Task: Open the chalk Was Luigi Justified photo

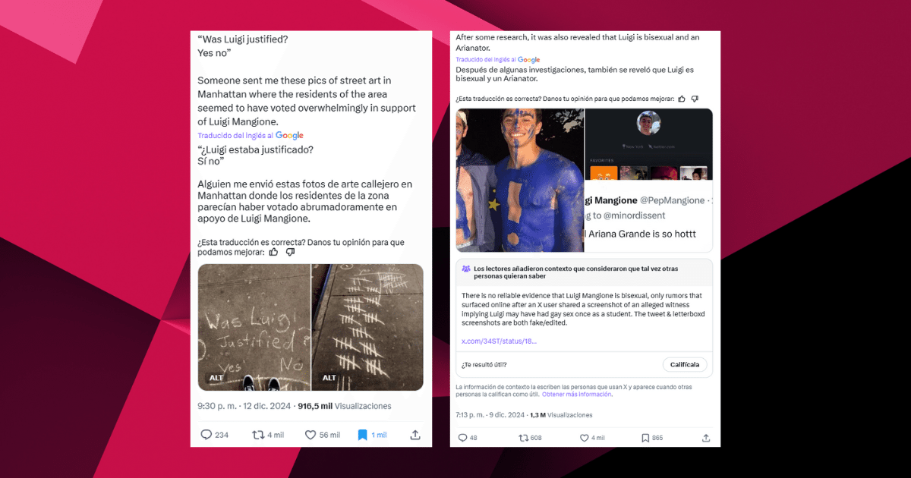Action: coord(254,327)
